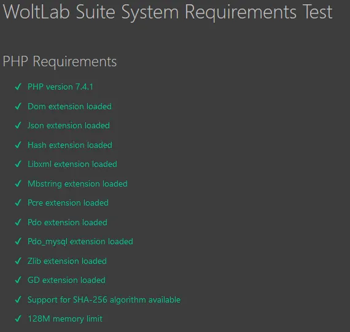Click the checkmark beside Json extension loaded

18,125
